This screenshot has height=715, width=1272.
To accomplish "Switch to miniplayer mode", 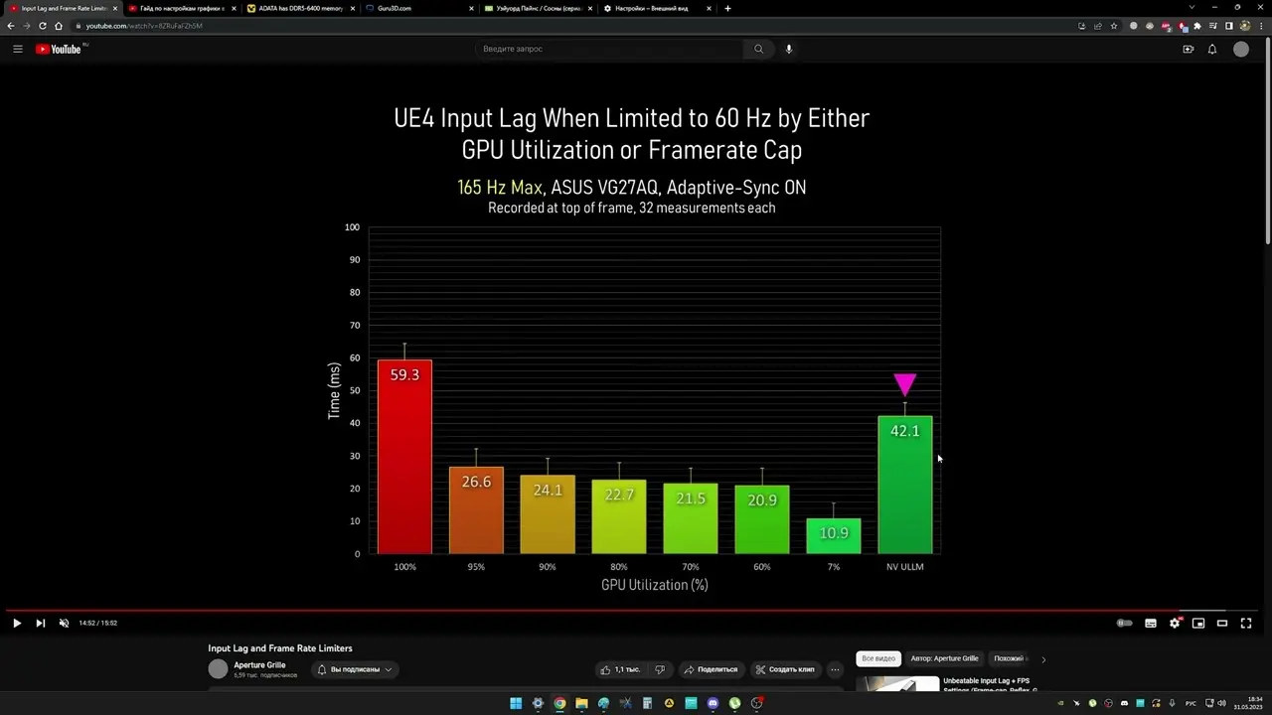I will [1198, 623].
